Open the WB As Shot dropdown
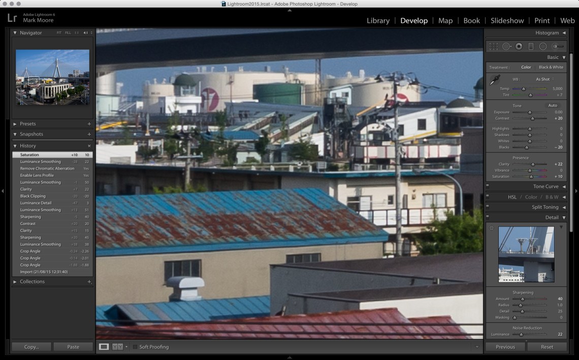This screenshot has height=360, width=579. (x=544, y=79)
